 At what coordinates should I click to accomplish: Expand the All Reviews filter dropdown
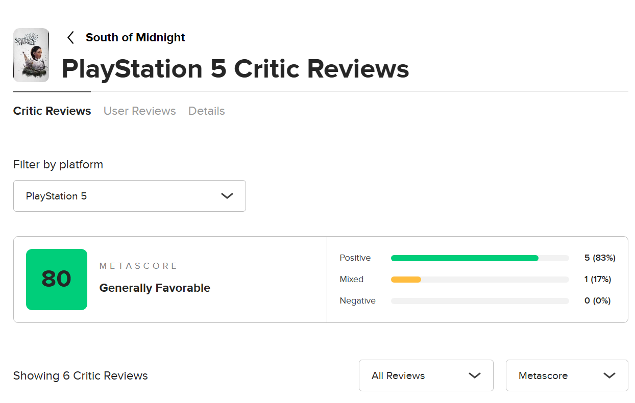pyautogui.click(x=426, y=376)
